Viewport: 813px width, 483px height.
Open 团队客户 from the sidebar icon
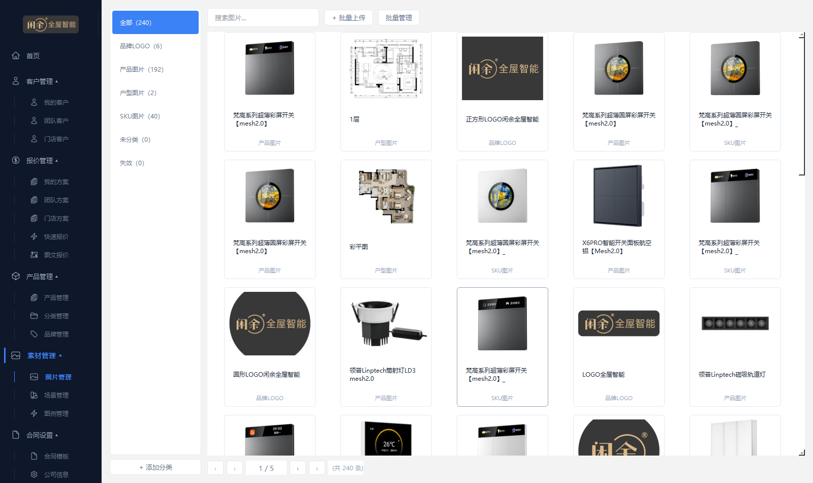point(34,120)
